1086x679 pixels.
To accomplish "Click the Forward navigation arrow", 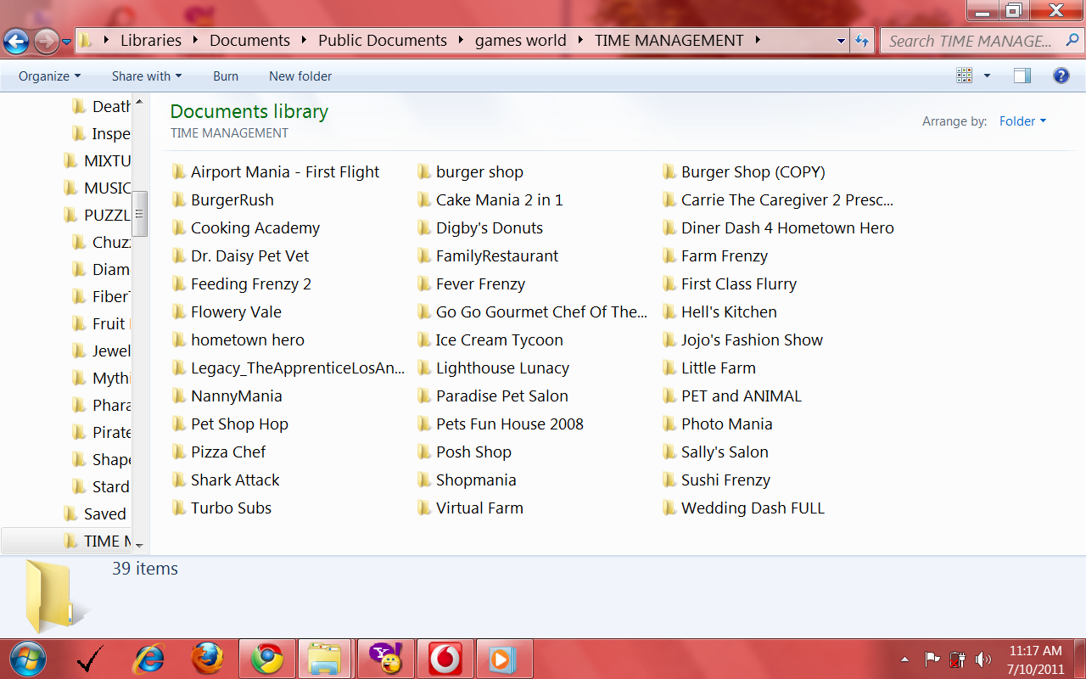I will click(46, 40).
